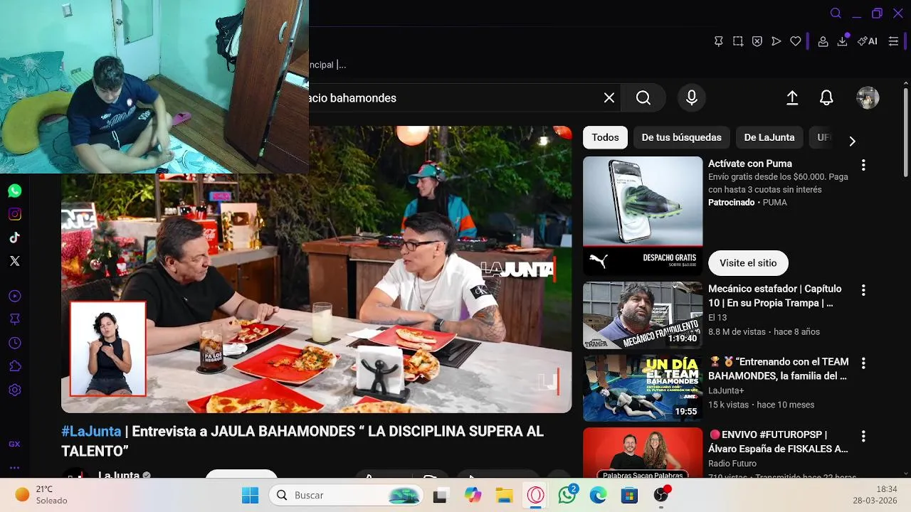911x512 pixels.
Task: Open Copilot from the taskbar
Action: (473, 495)
